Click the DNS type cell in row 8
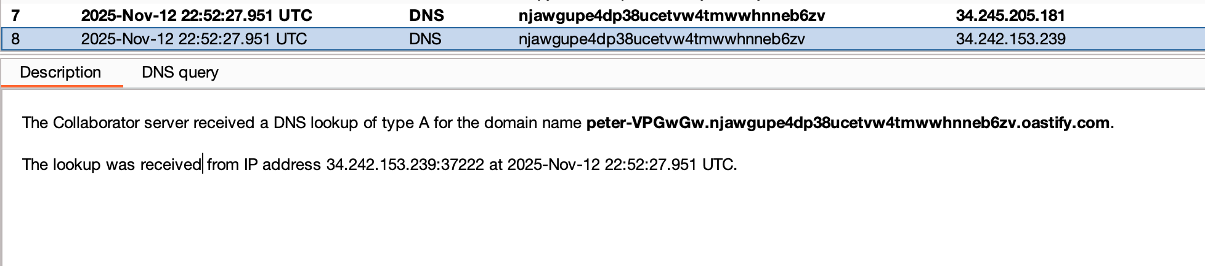1205x266 pixels. (x=425, y=39)
